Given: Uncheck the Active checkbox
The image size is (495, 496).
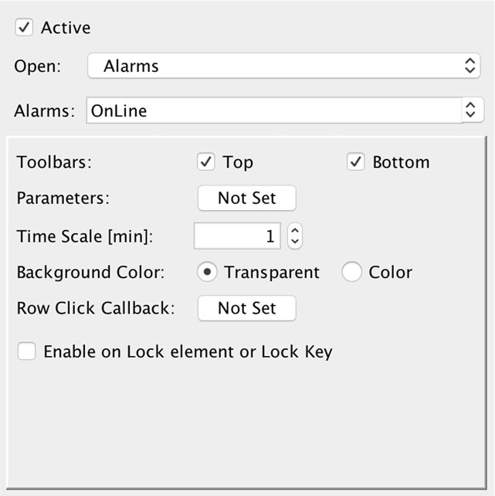Looking at the screenshot, I should [24, 27].
